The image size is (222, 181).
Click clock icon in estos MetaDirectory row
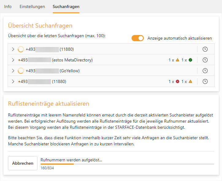205,60
